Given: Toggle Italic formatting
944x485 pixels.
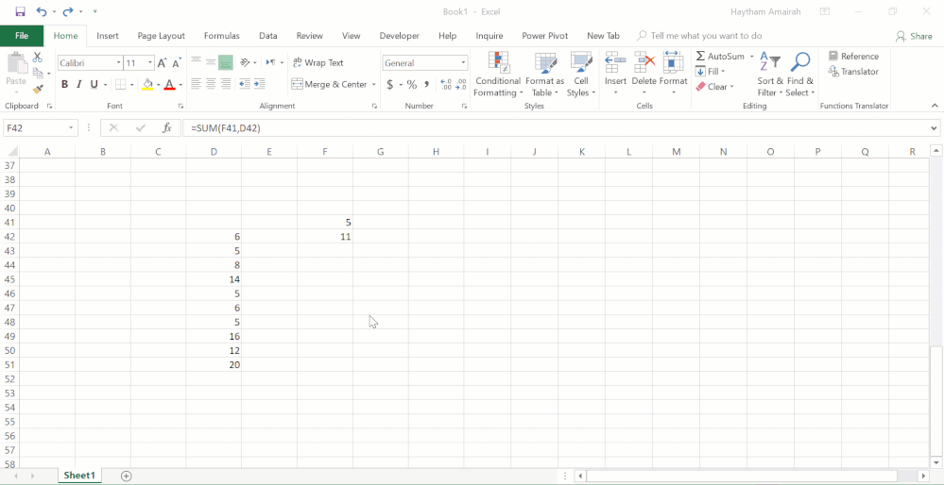Looking at the screenshot, I should click(78, 85).
